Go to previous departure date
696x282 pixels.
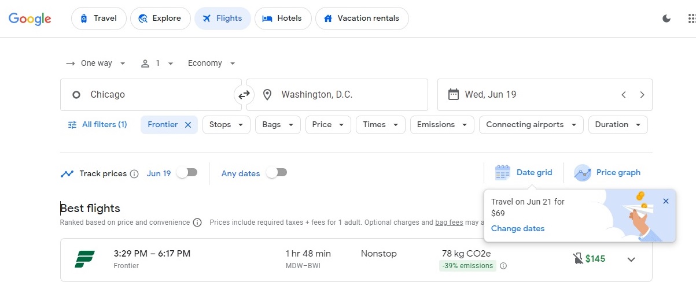coord(624,95)
